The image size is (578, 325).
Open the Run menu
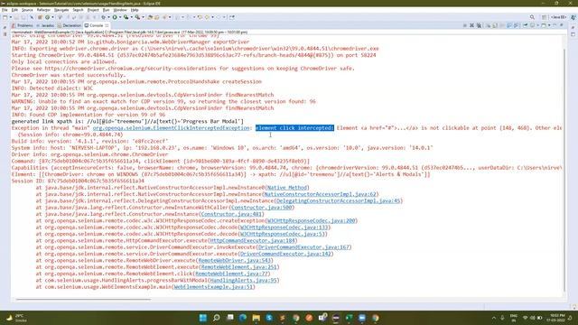[106, 10]
